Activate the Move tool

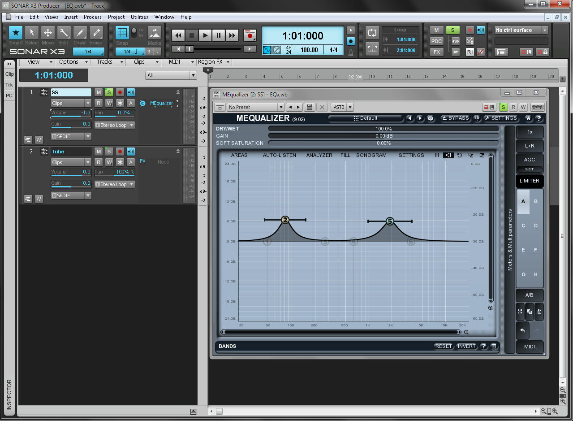[x=48, y=33]
